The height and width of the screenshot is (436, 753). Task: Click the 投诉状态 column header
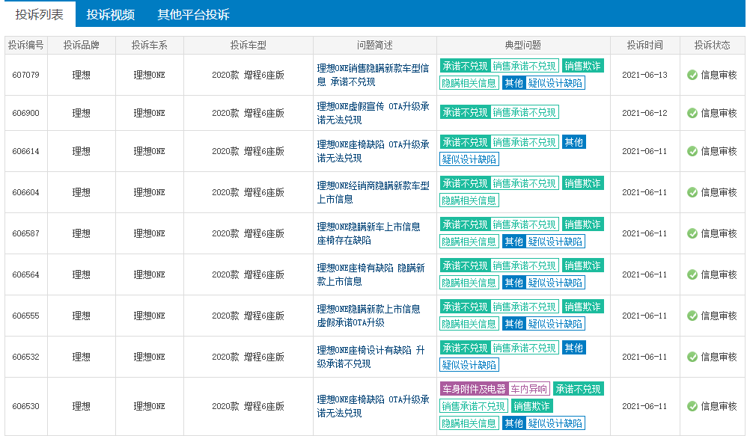point(712,46)
